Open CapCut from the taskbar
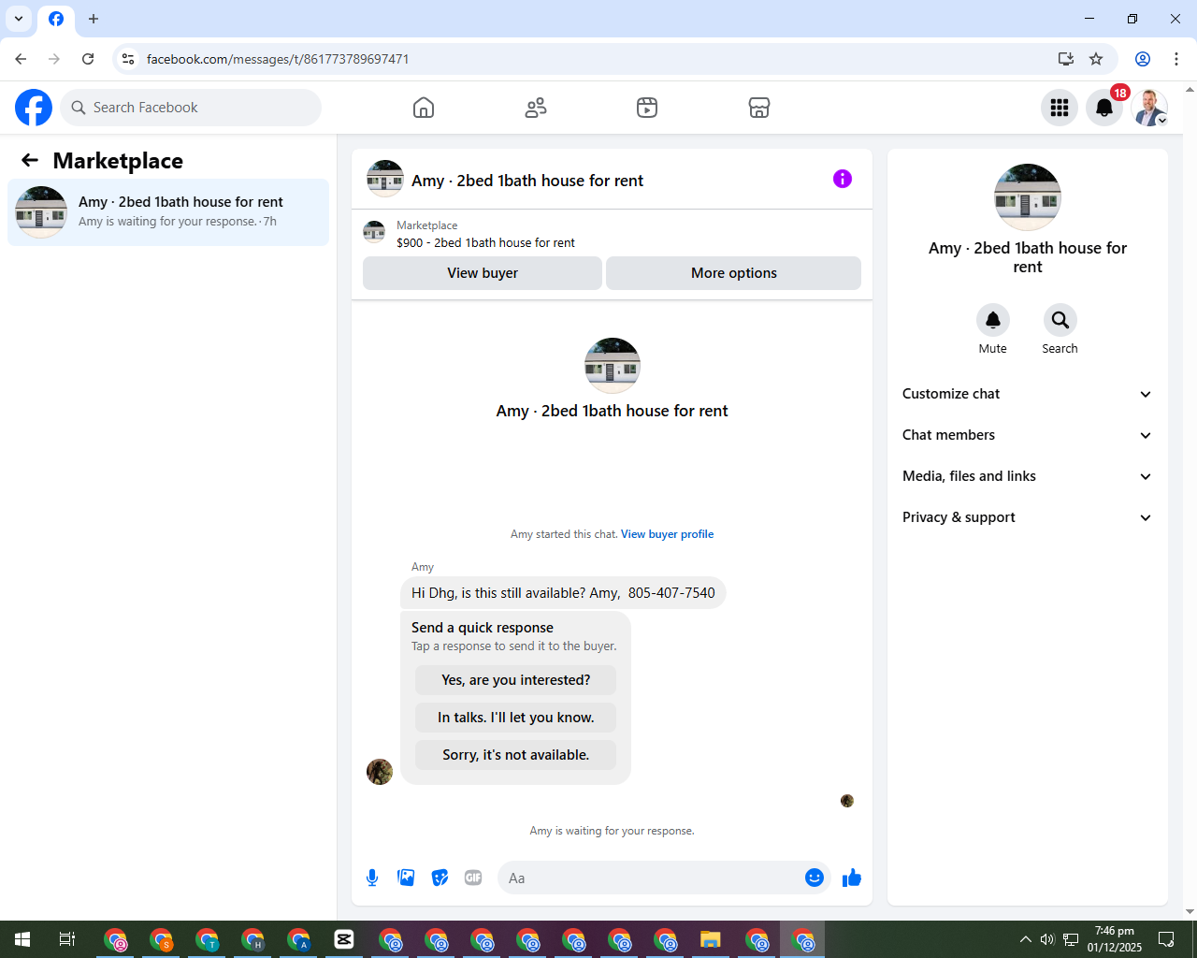1197x958 pixels. pos(344,939)
